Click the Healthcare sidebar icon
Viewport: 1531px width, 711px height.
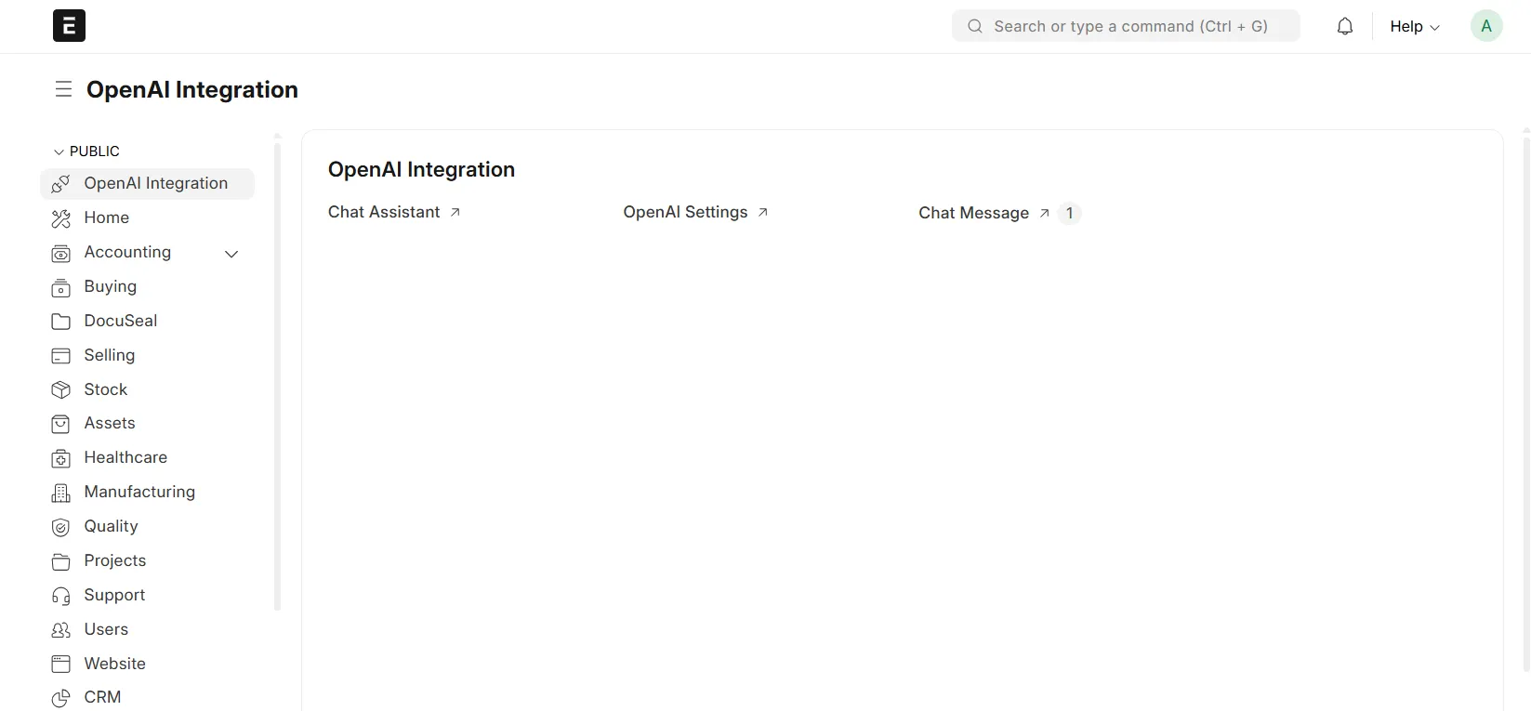tap(60, 458)
